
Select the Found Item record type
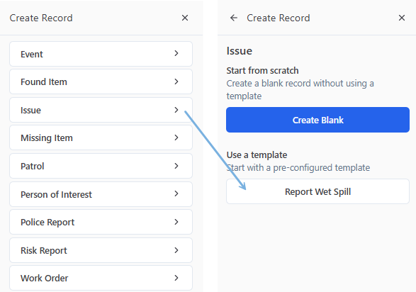click(x=101, y=82)
